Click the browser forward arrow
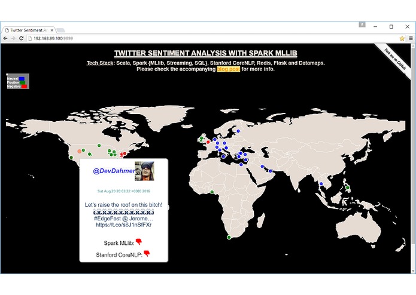 coord(13,38)
